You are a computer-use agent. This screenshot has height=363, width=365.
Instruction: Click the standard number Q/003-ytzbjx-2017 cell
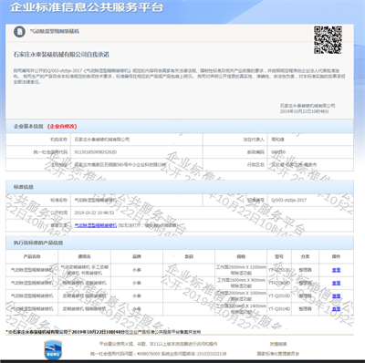coord(289,200)
